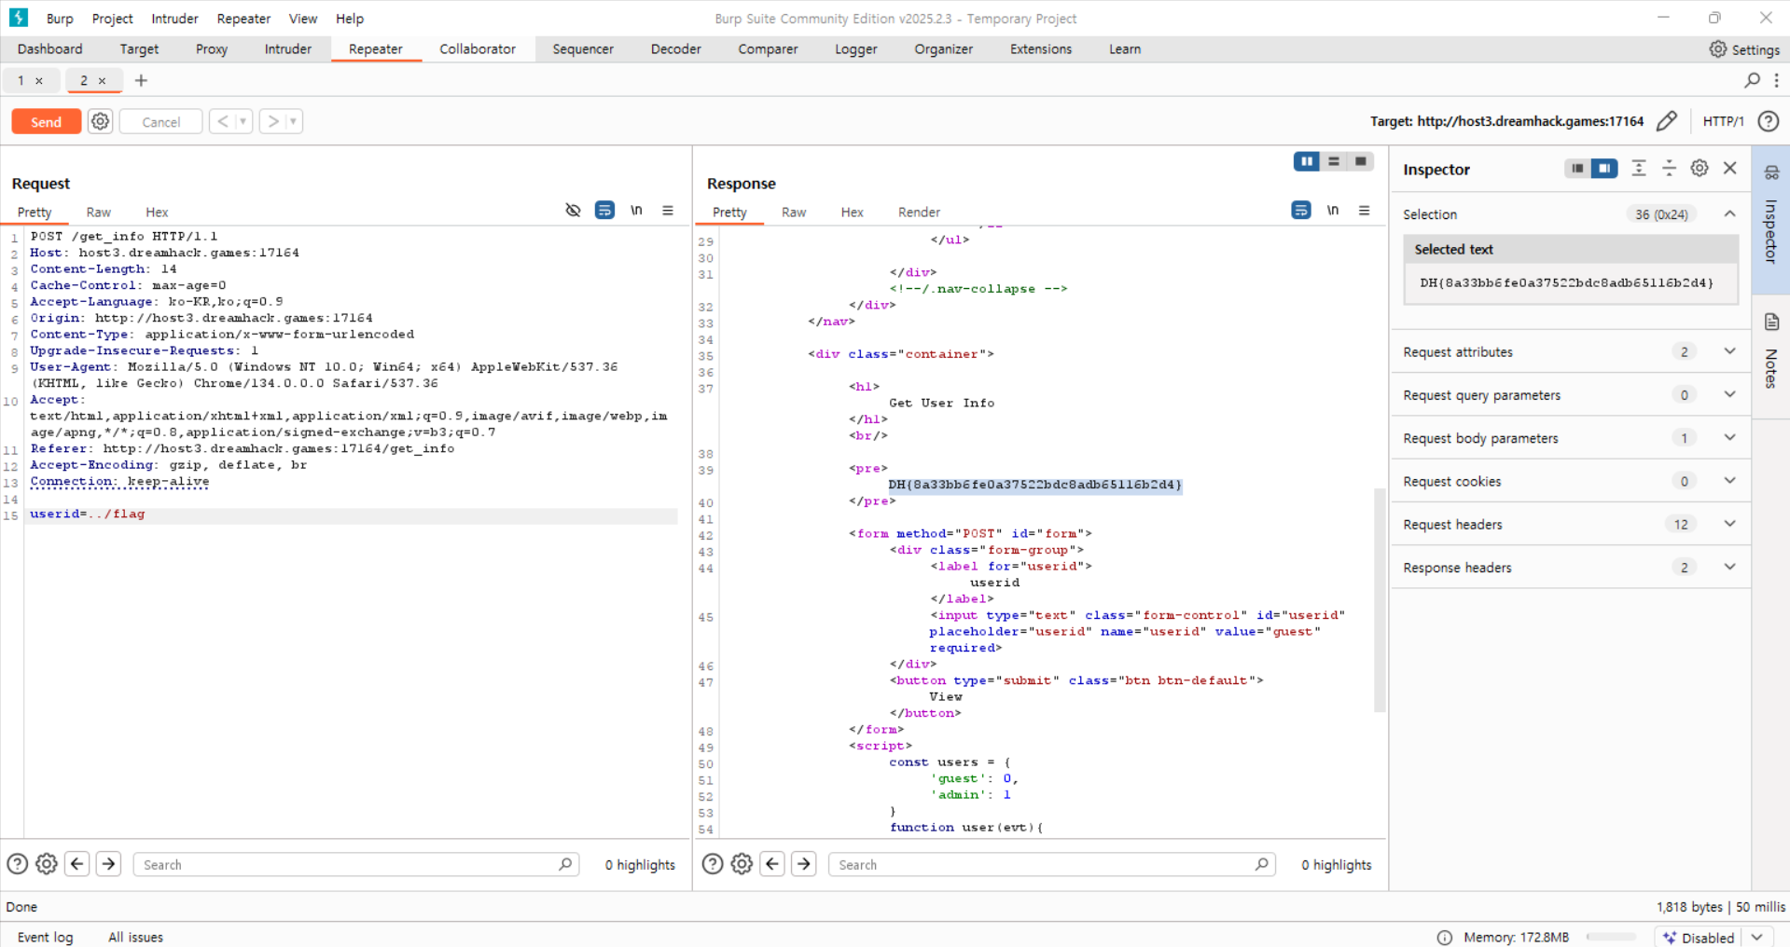Viewport: 1790px width, 947px height.
Task: Open the Inspector settings gear
Action: pyautogui.click(x=1699, y=168)
